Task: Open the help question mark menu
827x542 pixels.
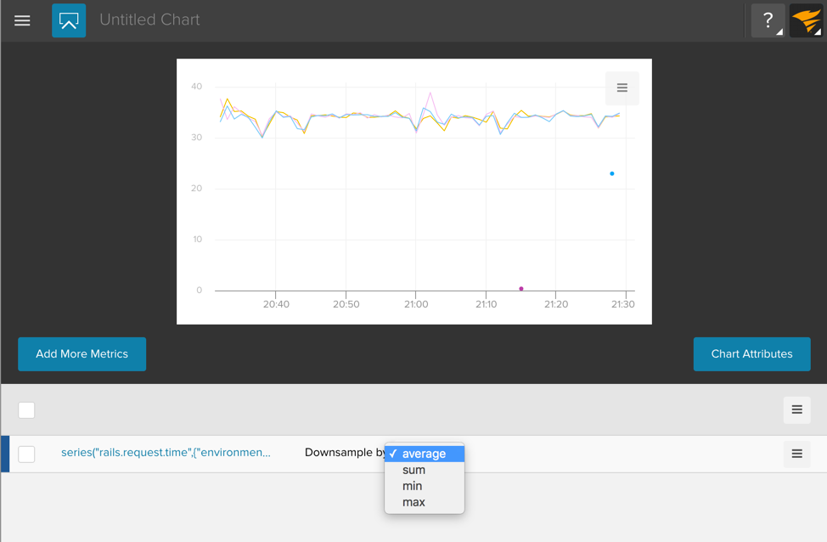Action: 768,20
